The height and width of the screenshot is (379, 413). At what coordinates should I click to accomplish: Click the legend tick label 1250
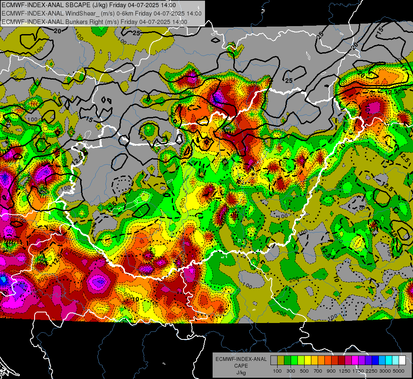(x=345, y=371)
